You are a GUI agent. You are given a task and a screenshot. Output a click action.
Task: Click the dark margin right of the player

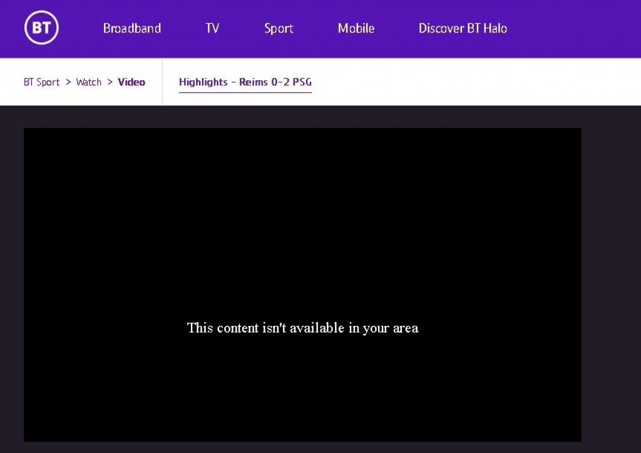pos(610,282)
